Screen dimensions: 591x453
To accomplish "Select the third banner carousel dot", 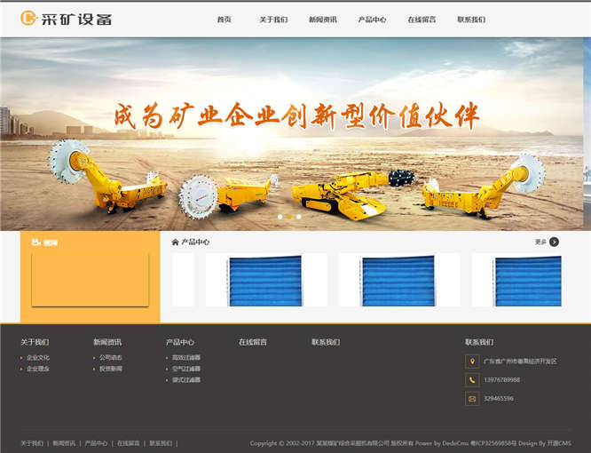I will pos(298,217).
